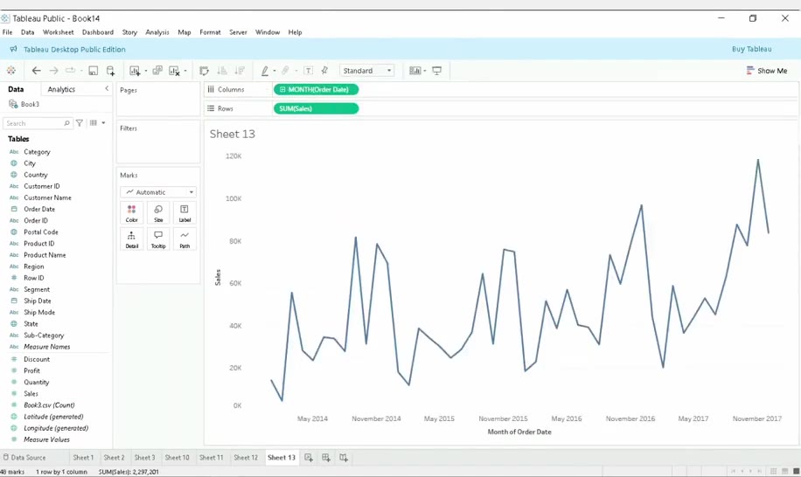Open the Color marks card
Screen dimensions: 801x477
coord(132,213)
